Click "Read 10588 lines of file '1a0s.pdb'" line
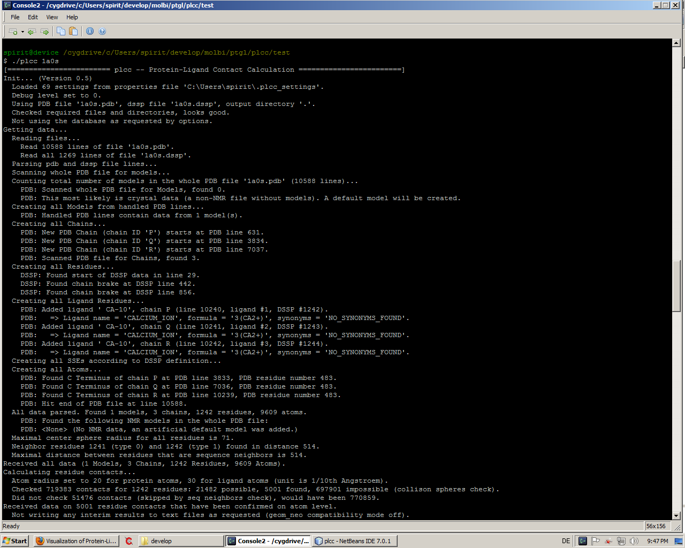The width and height of the screenshot is (685, 548). [x=97, y=147]
